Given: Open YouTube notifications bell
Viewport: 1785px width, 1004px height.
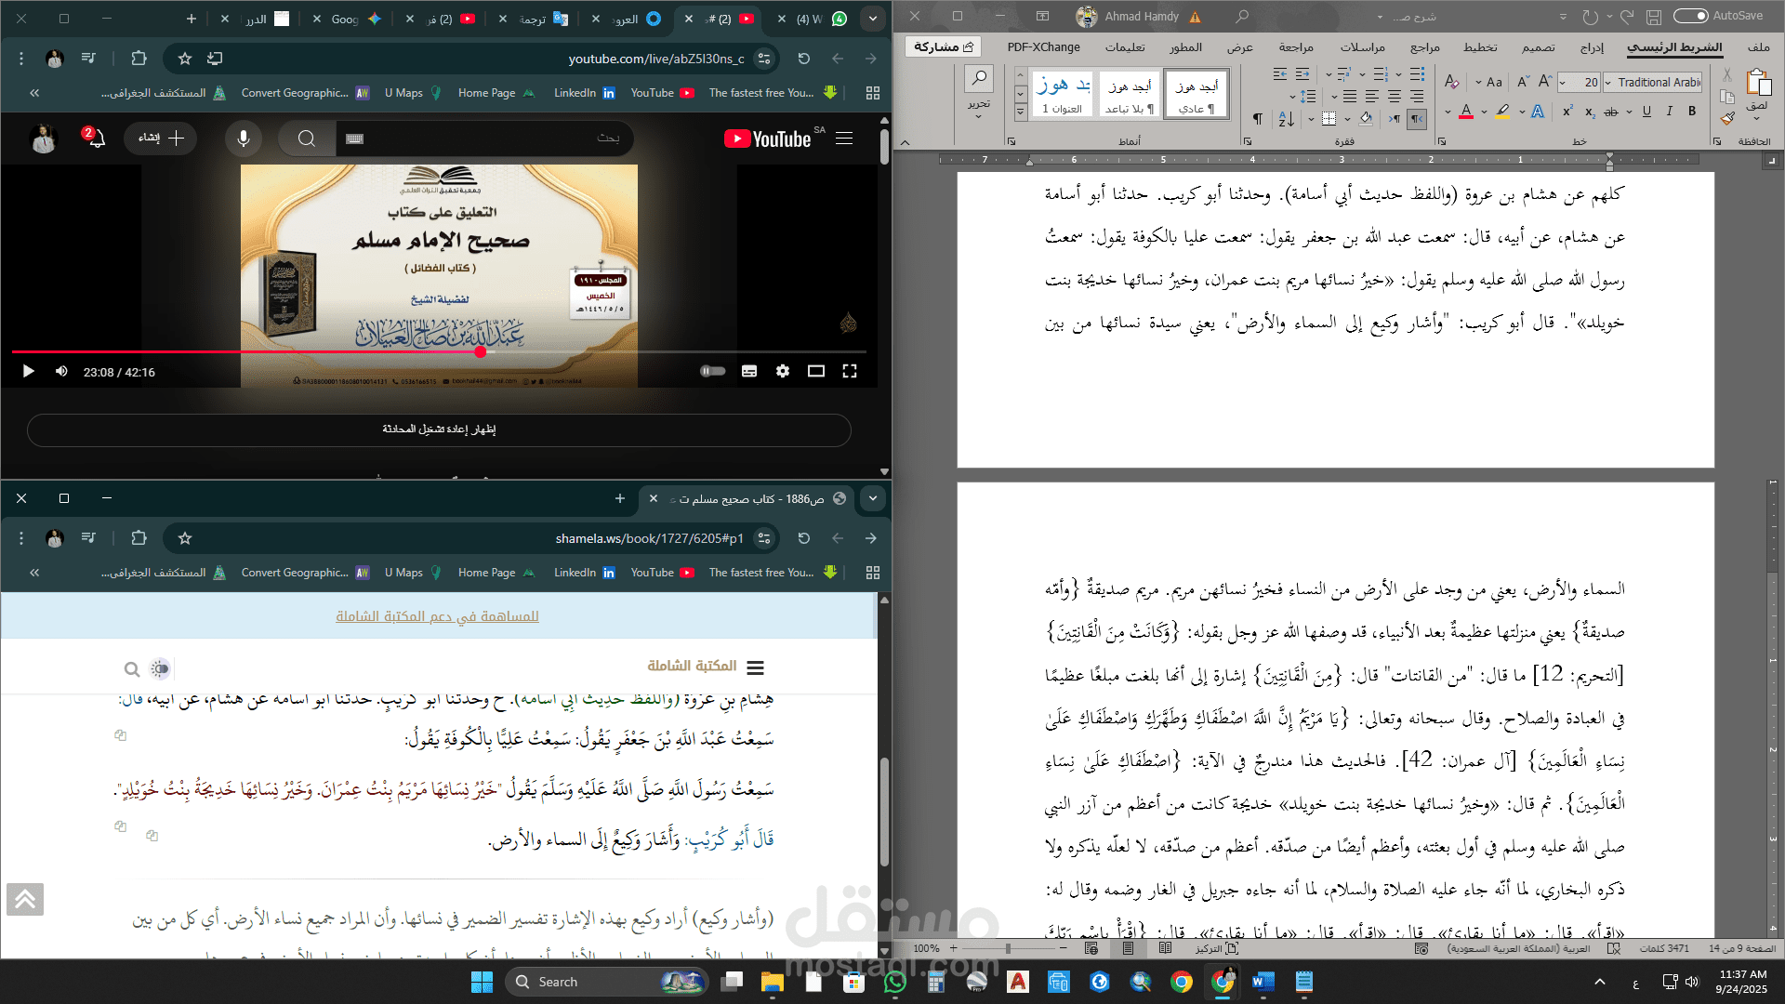Looking at the screenshot, I should 96,139.
